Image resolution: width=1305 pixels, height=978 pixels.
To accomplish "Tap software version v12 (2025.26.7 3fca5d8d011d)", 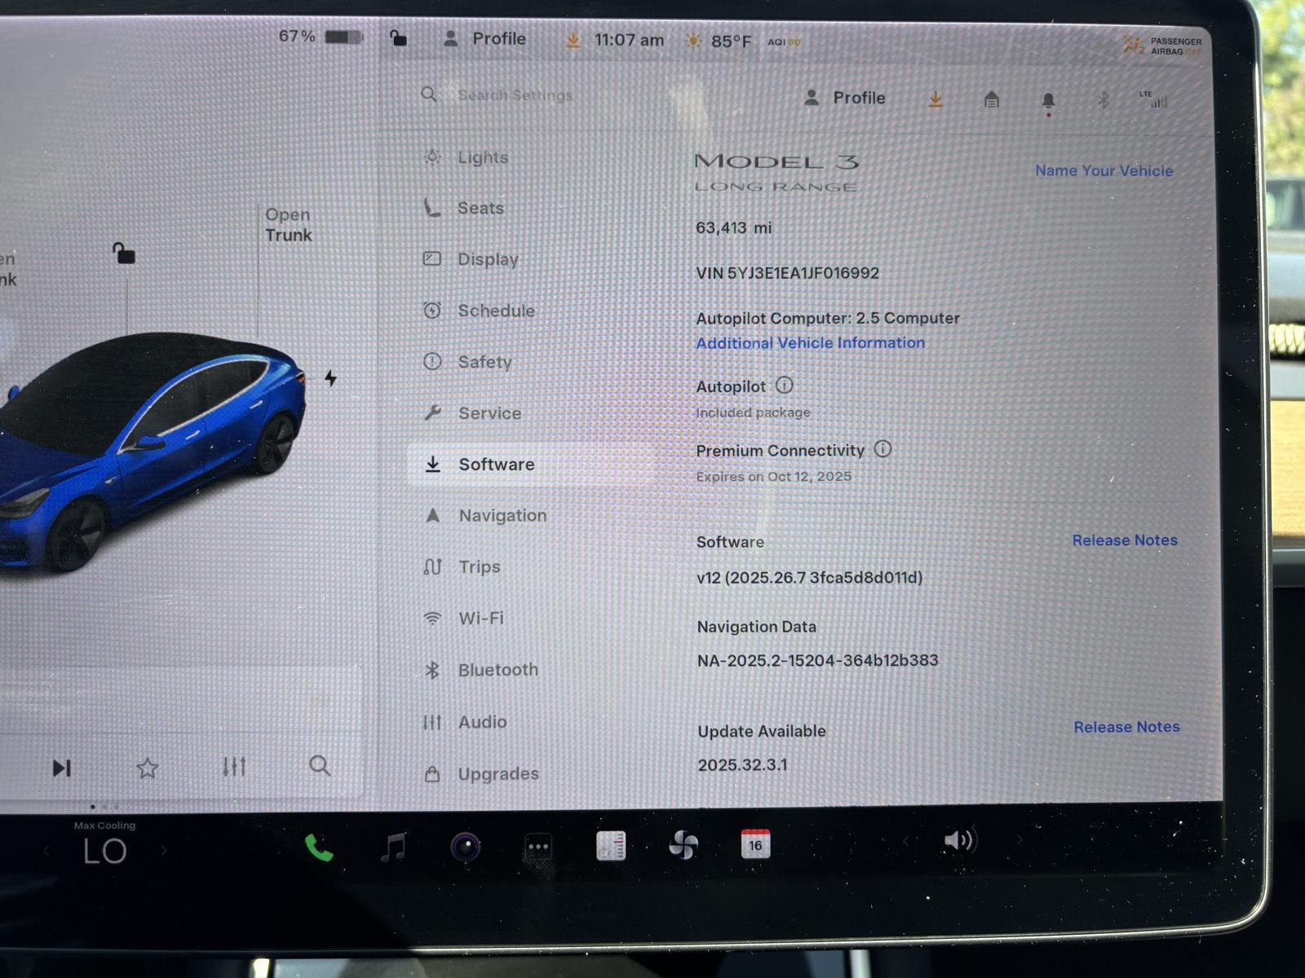I will [809, 578].
